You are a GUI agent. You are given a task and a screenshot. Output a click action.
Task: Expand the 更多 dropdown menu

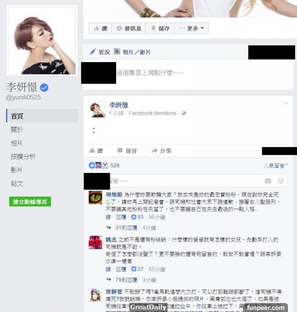pos(191,28)
